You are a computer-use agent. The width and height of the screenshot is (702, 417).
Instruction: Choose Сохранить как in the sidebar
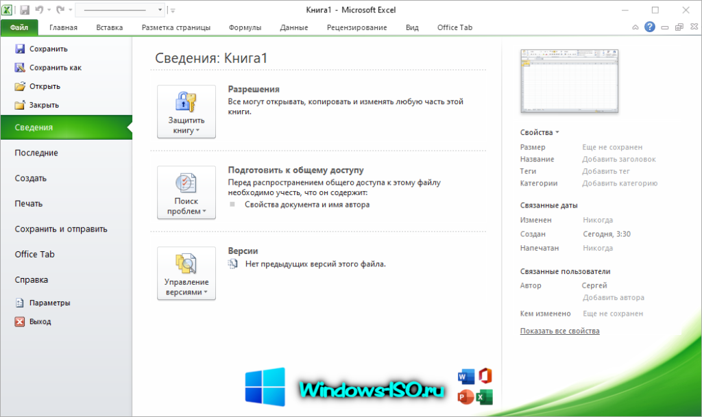point(49,68)
